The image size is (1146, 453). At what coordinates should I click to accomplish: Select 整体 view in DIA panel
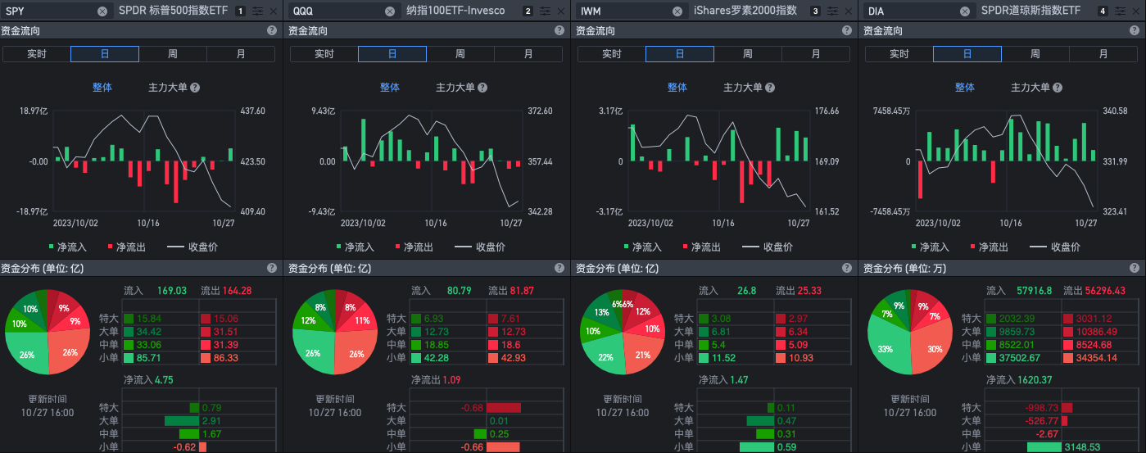(965, 88)
